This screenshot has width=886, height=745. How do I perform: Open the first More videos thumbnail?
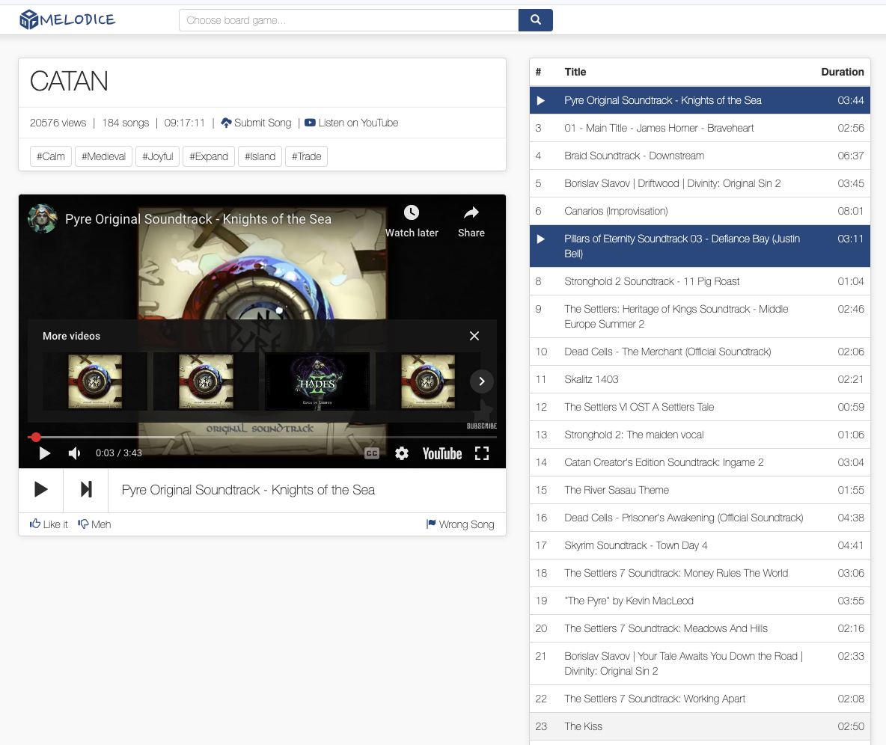pos(95,381)
